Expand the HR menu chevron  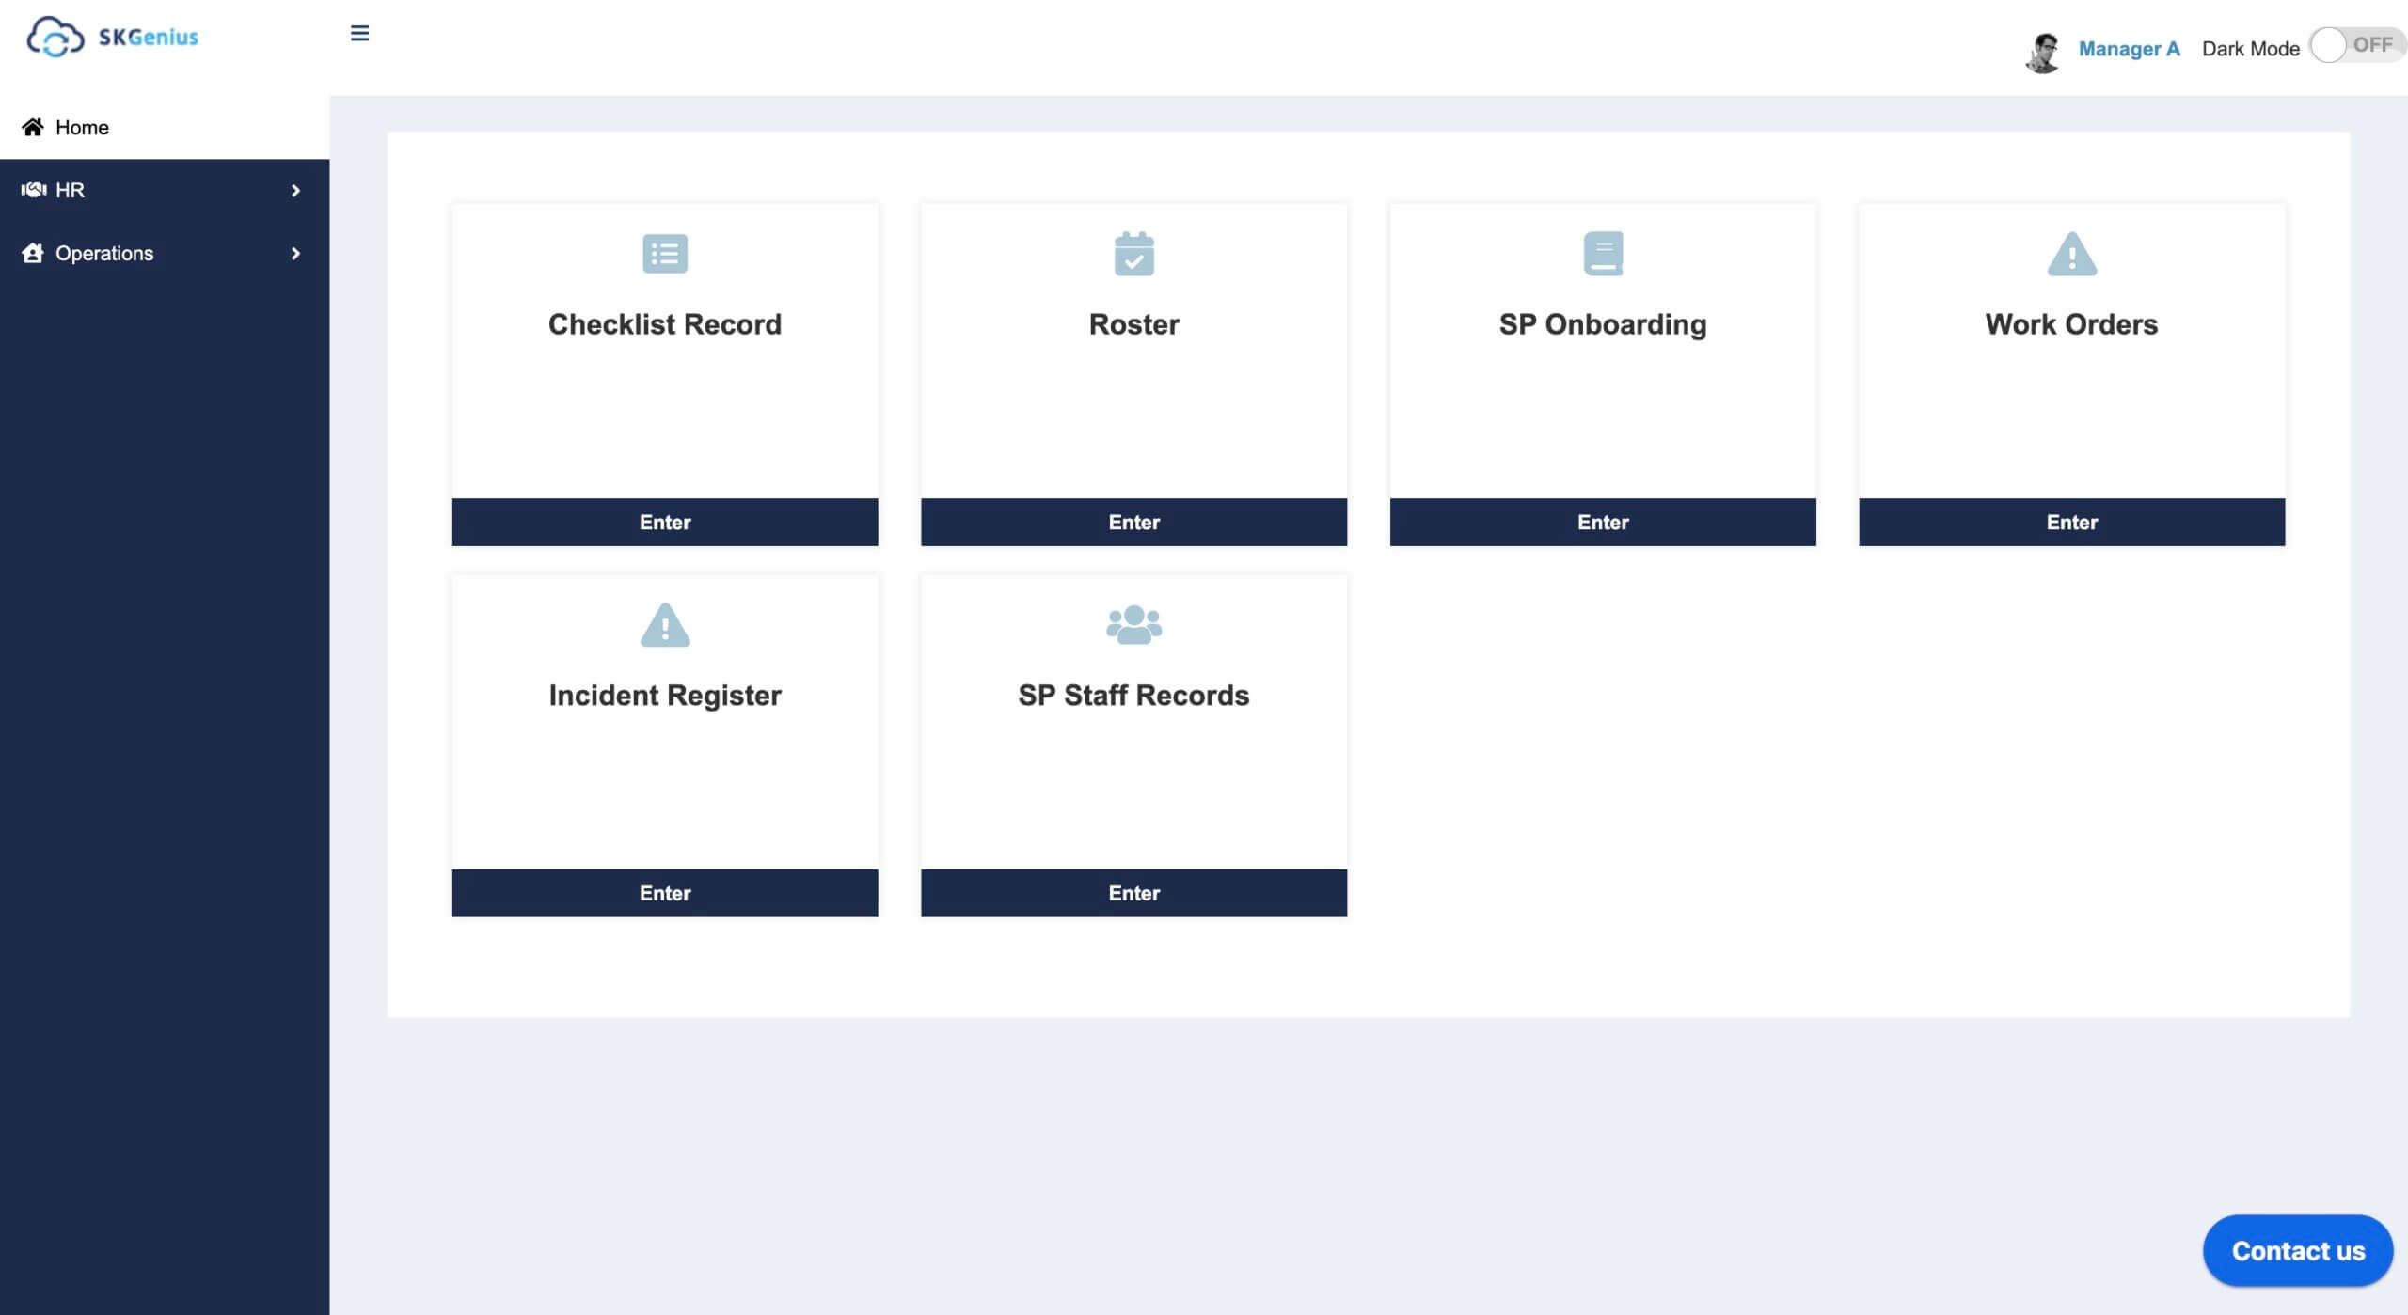295,191
